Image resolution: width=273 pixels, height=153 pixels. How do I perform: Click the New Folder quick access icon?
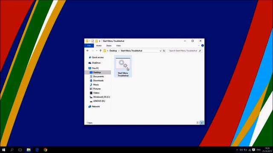(x=96, y=41)
